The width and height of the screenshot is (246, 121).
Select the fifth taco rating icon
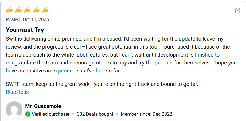pyautogui.click(x=45, y=10)
